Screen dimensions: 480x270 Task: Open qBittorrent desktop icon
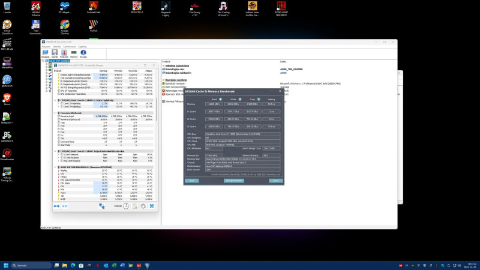(7, 82)
